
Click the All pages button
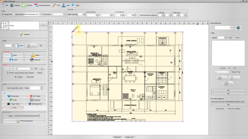[x=229, y=68]
